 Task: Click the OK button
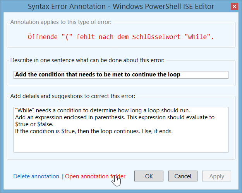pyautogui.click(x=149, y=176)
